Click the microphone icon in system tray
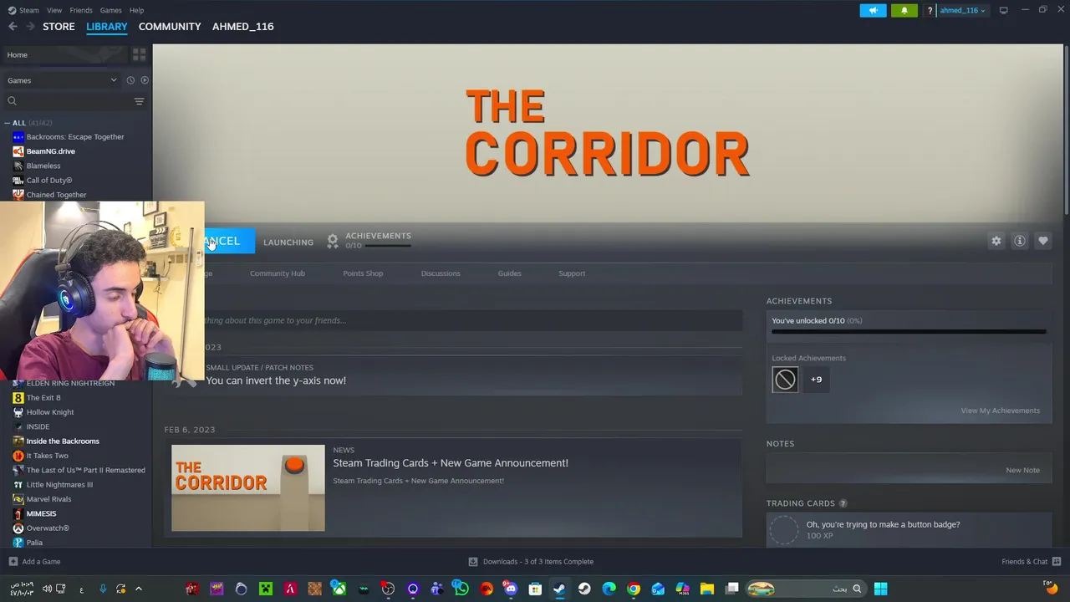1070x602 pixels. [103, 589]
